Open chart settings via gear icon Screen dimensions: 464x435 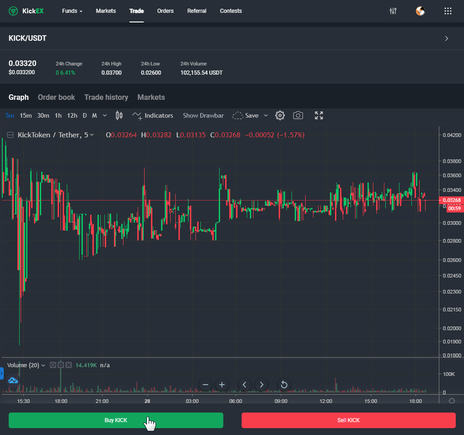pyautogui.click(x=280, y=115)
